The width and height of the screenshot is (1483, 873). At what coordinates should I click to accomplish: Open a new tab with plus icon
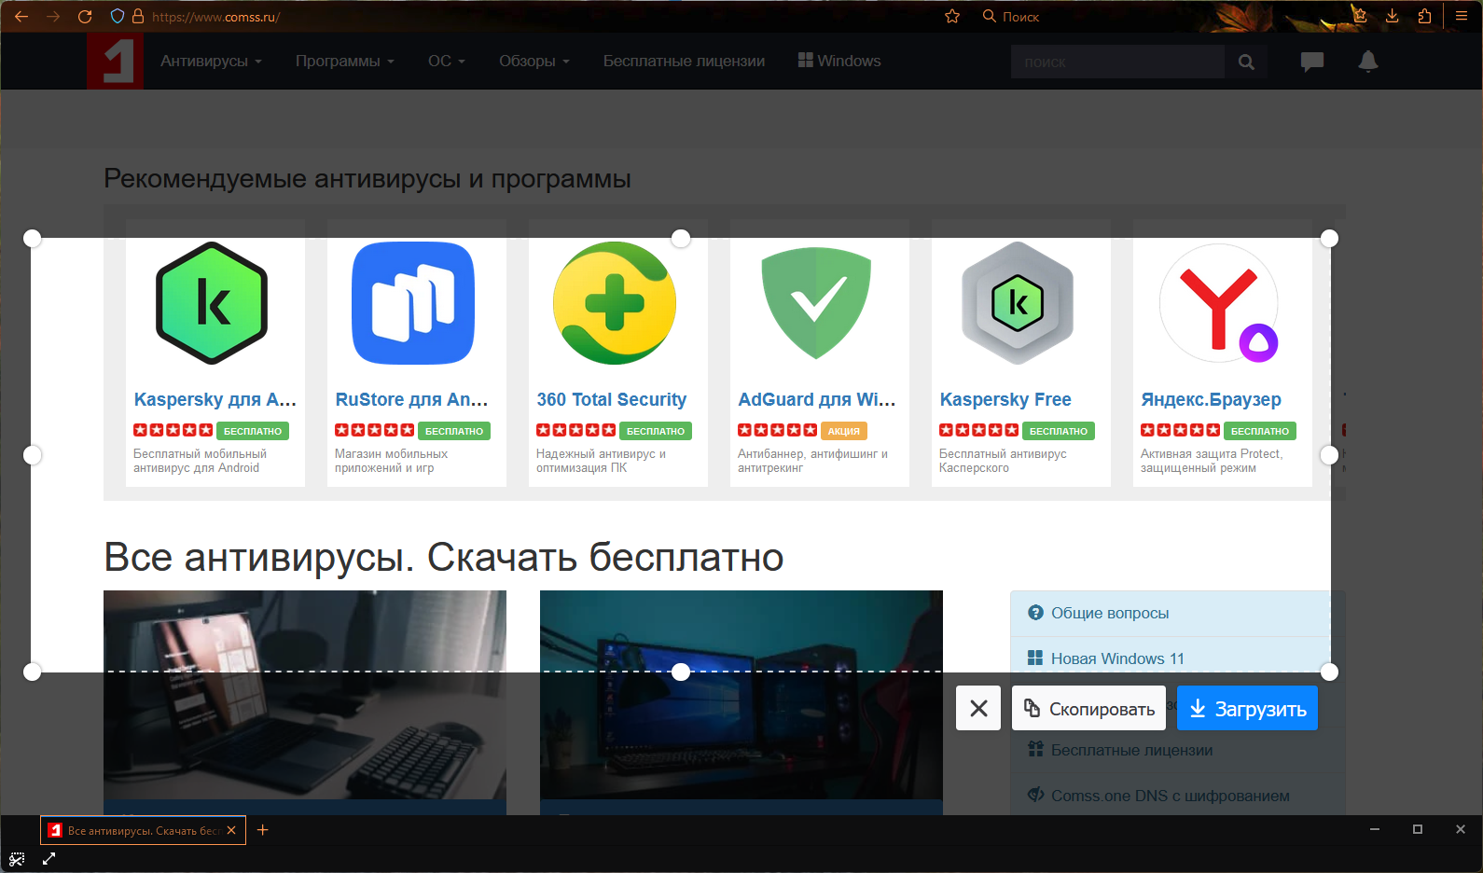tap(263, 830)
